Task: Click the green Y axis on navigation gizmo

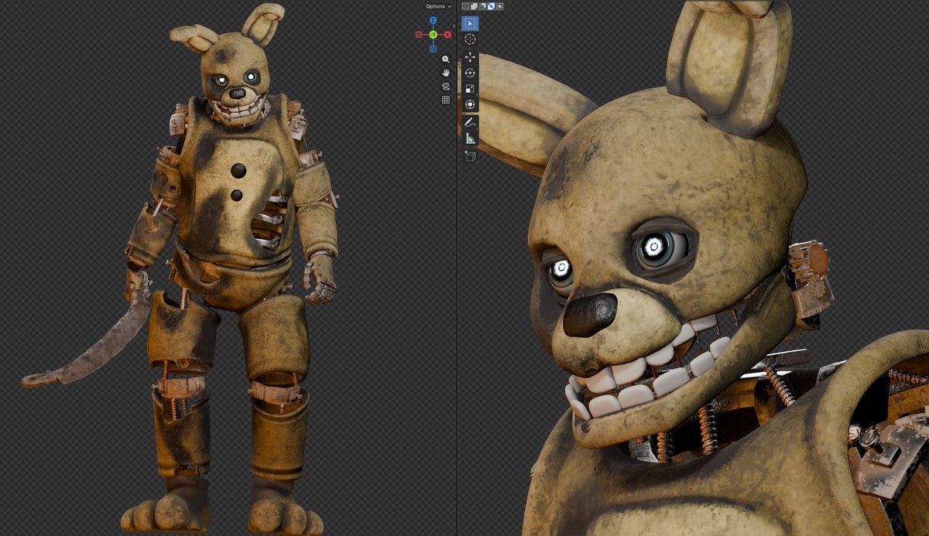Action: click(x=432, y=35)
